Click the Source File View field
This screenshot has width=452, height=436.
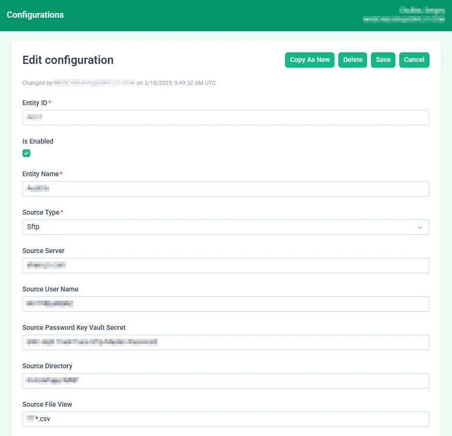click(226, 419)
